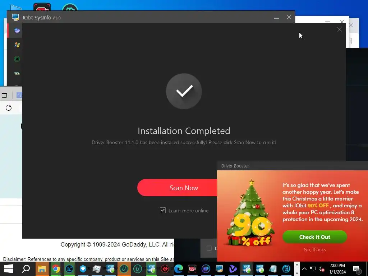368x276 pixels.
Task: Click the installed successfully message text
Action: 184,142
